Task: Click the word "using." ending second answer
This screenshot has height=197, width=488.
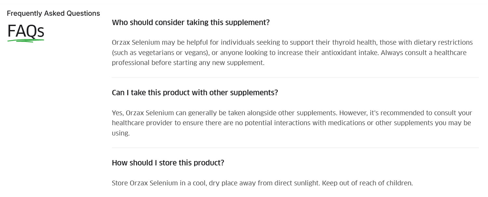Action: tap(121, 133)
